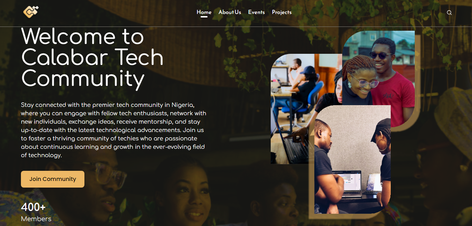
Task: Click the Calabar Tech line of heading
Action: coord(92,58)
